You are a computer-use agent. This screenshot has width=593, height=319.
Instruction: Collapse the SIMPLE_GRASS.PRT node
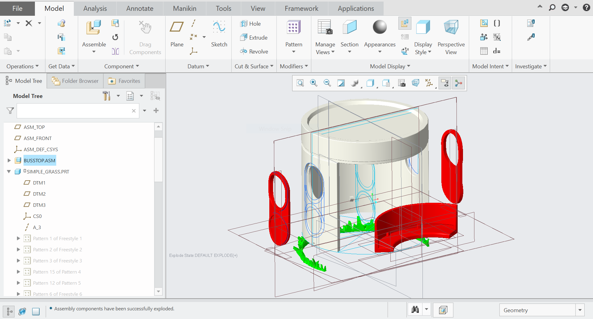coord(9,172)
